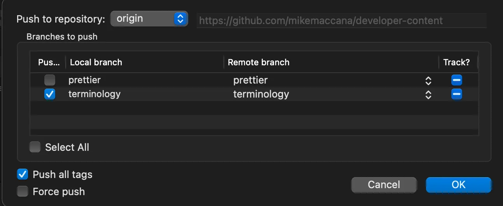Image resolution: width=503 pixels, height=206 pixels.
Task: Confirm the push with OK
Action: 458,185
